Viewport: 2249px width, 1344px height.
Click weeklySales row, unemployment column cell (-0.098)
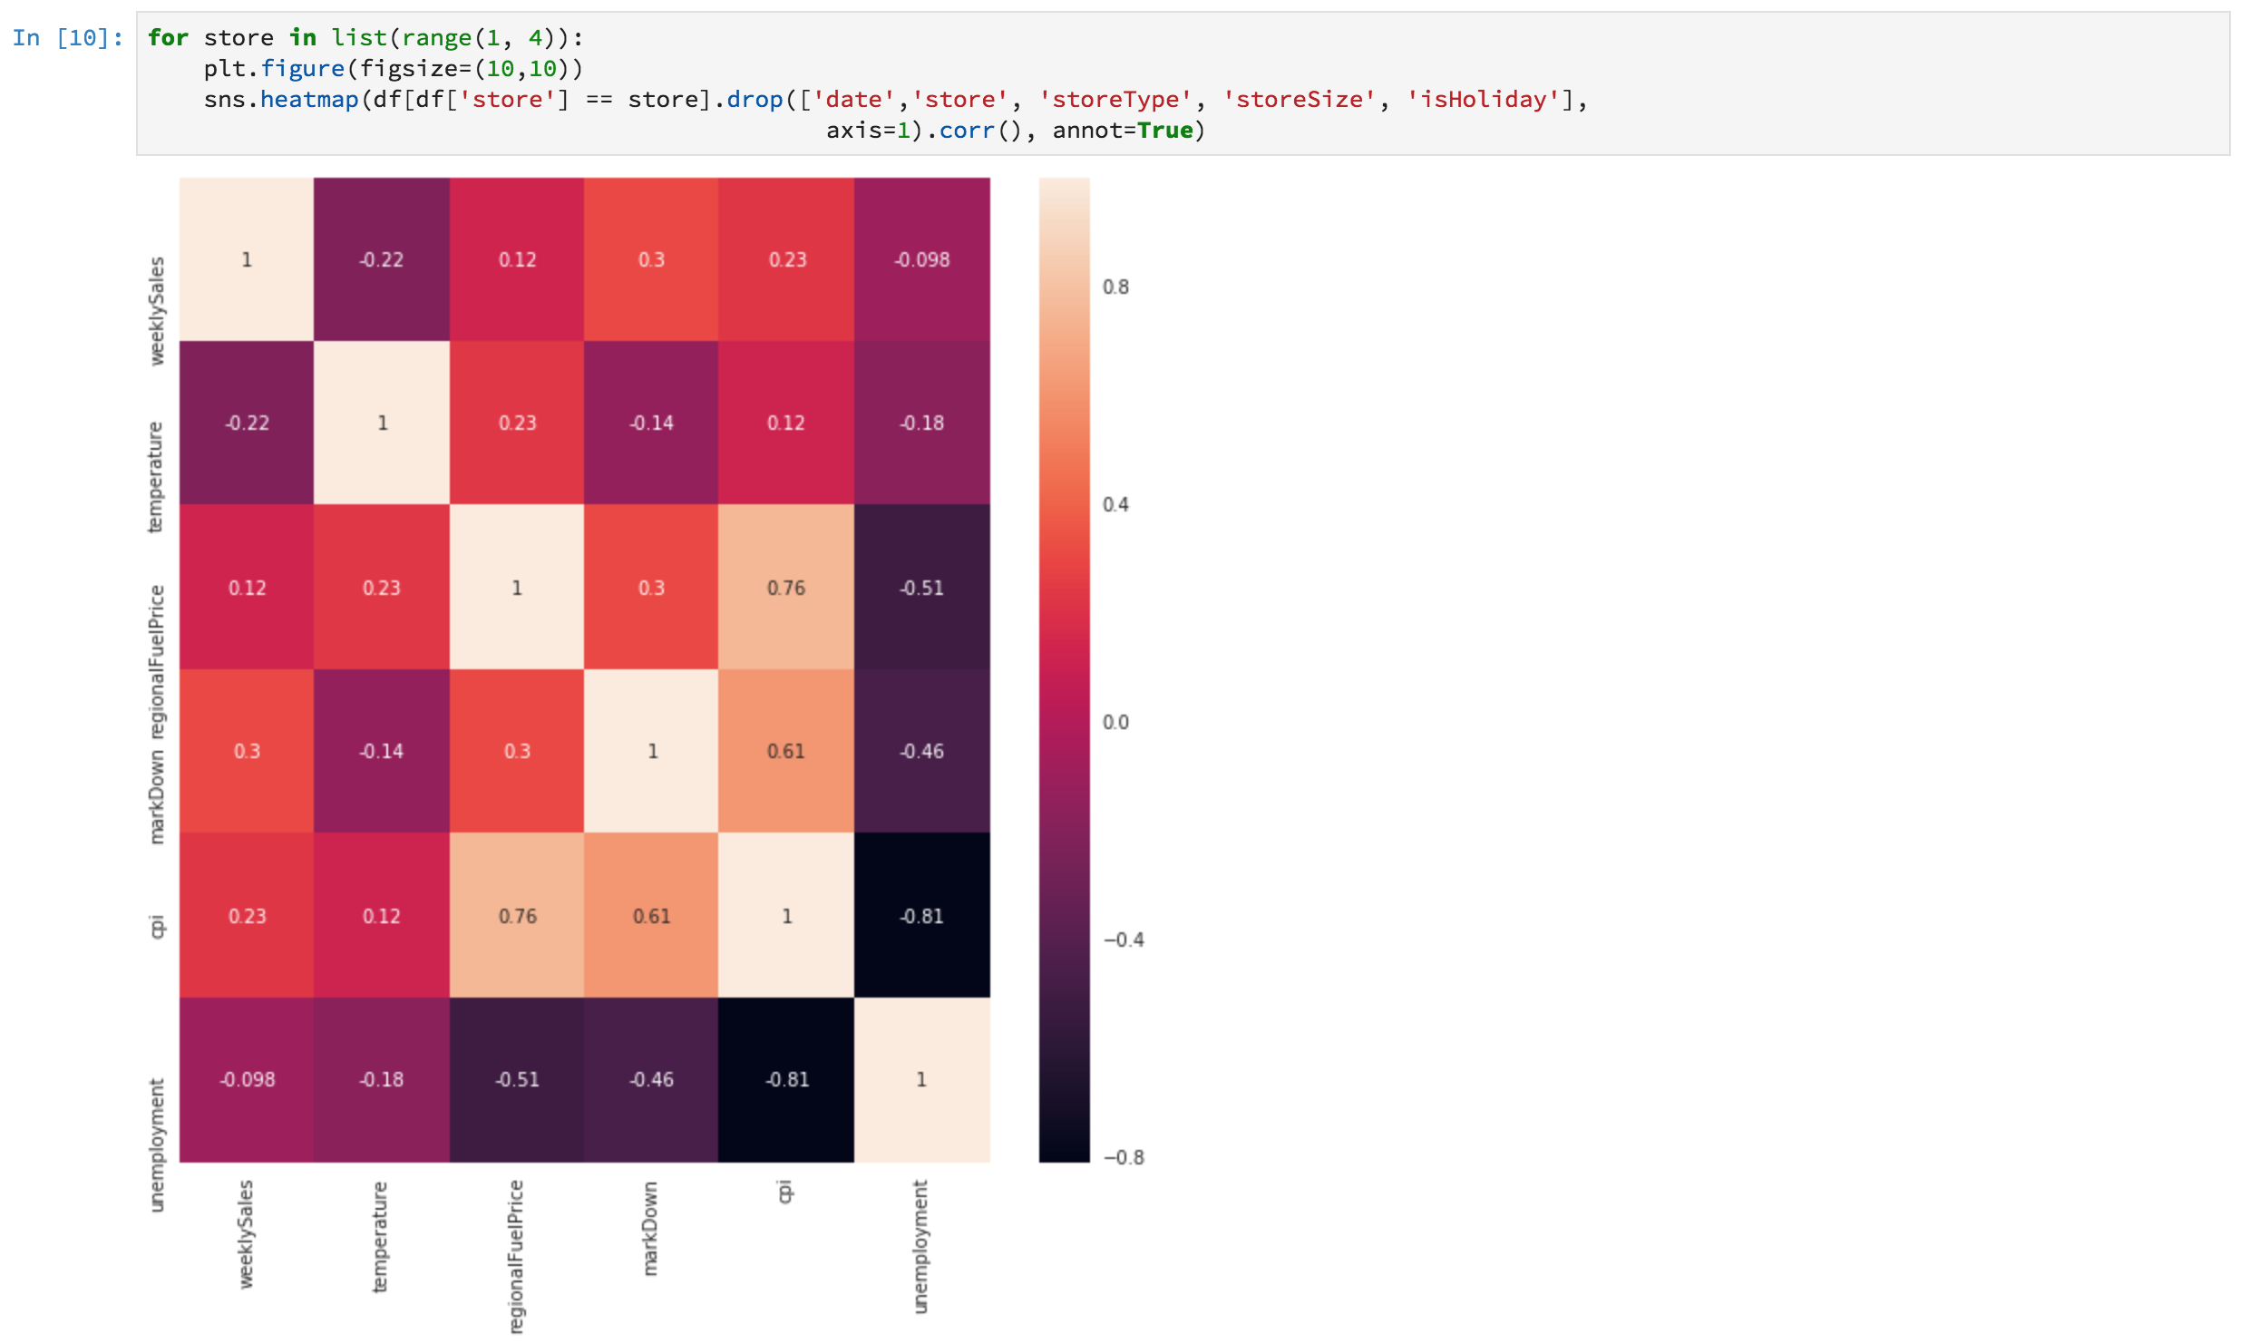tap(921, 259)
